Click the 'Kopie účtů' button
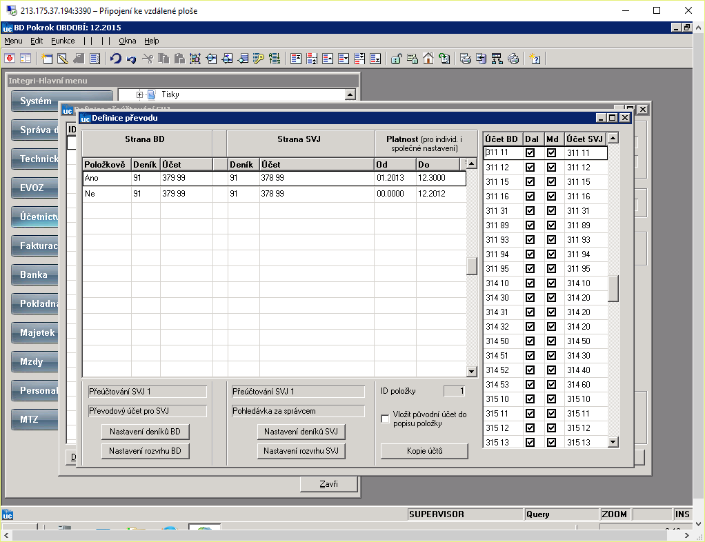The height and width of the screenshot is (542, 705). tap(424, 451)
